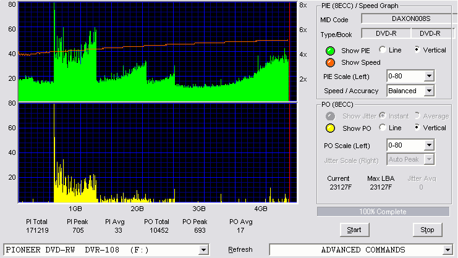
Task: Click the 100% Complete progress bar
Action: point(383,212)
